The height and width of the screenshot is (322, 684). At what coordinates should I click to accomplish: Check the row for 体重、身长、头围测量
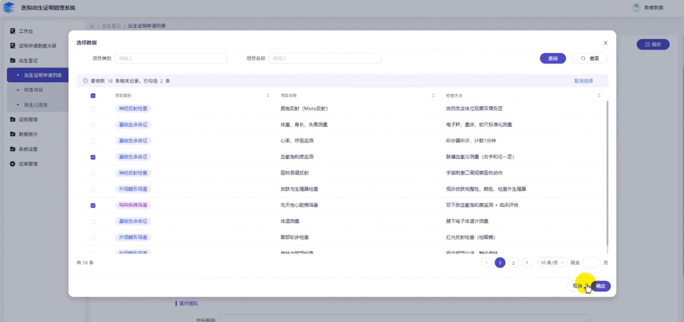tap(93, 125)
